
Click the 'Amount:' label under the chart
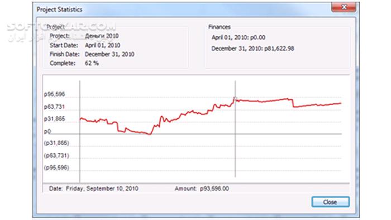point(185,189)
